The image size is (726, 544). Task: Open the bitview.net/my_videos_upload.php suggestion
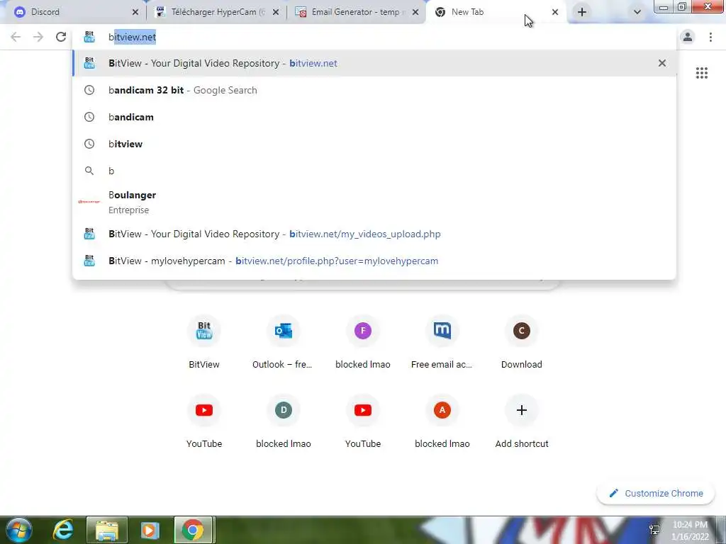[x=374, y=234]
